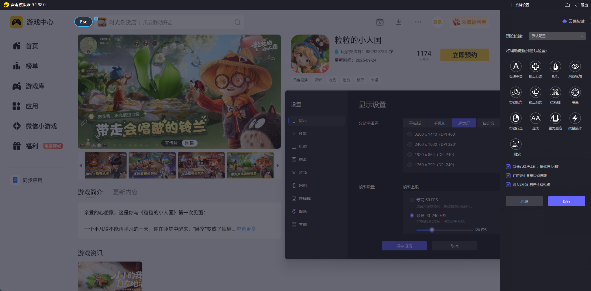Select the 键盘行走 D-pad icon
Screen dimensions: 591x291
[x=535, y=67]
